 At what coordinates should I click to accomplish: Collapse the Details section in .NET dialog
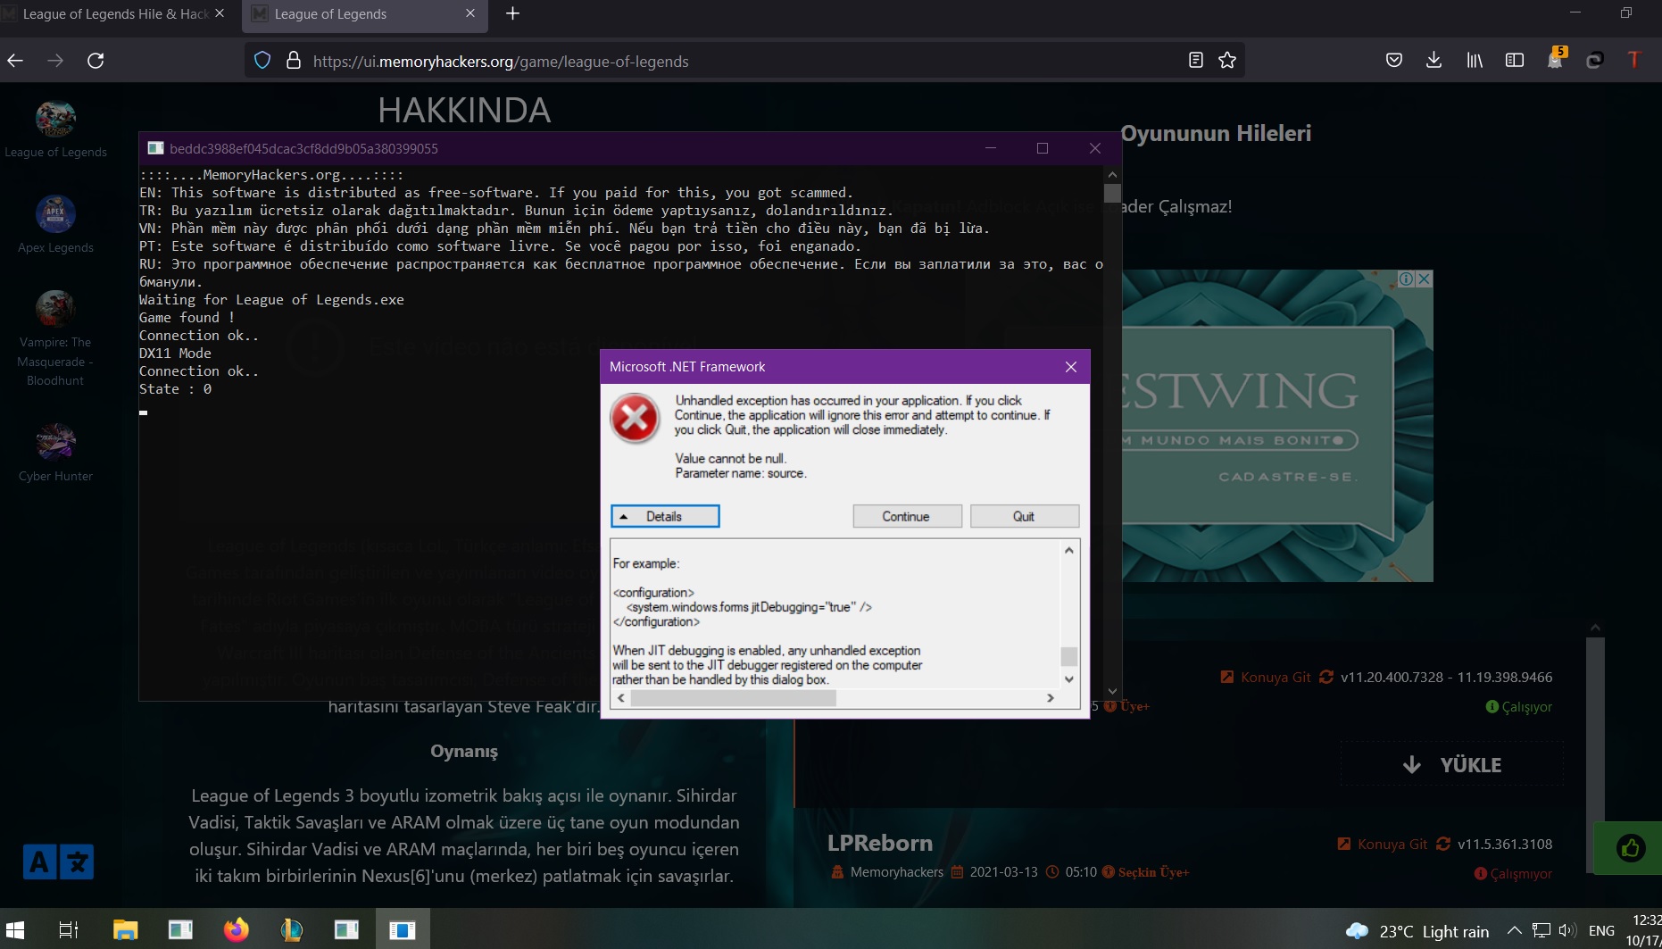tap(665, 516)
